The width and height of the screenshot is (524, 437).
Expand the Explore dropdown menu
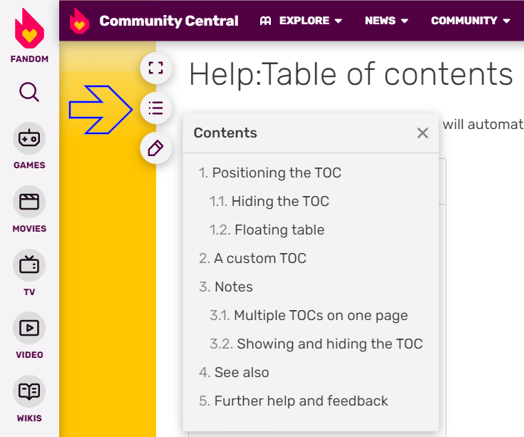click(x=301, y=21)
